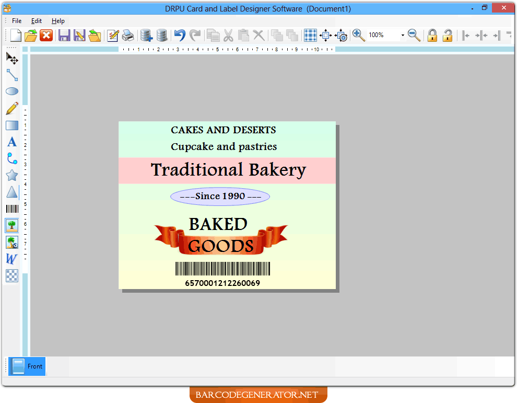
Task: Open the File menu
Action: coord(17,21)
